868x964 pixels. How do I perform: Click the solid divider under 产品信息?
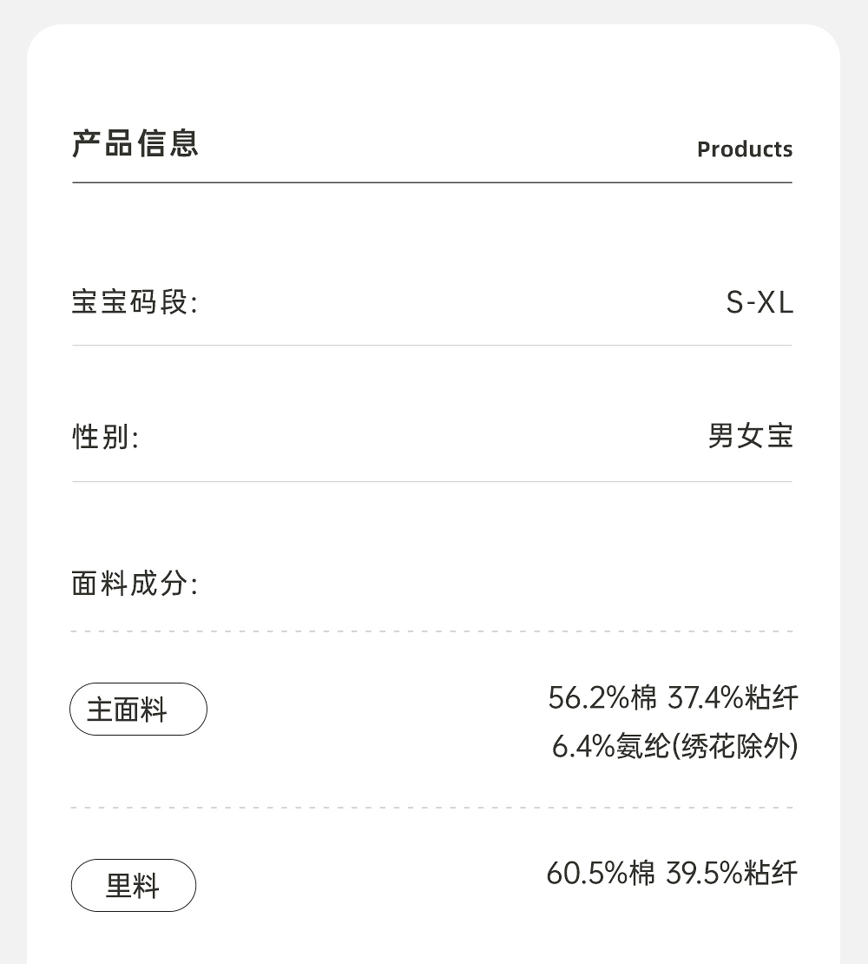click(432, 182)
